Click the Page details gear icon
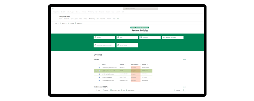Screen dimensions: 254x101 (x=76, y=23)
